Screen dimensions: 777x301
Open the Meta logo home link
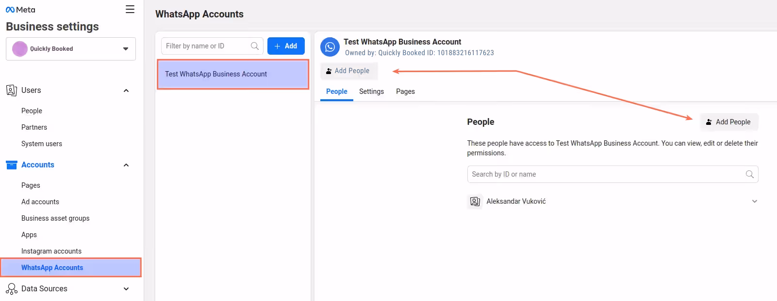20,10
